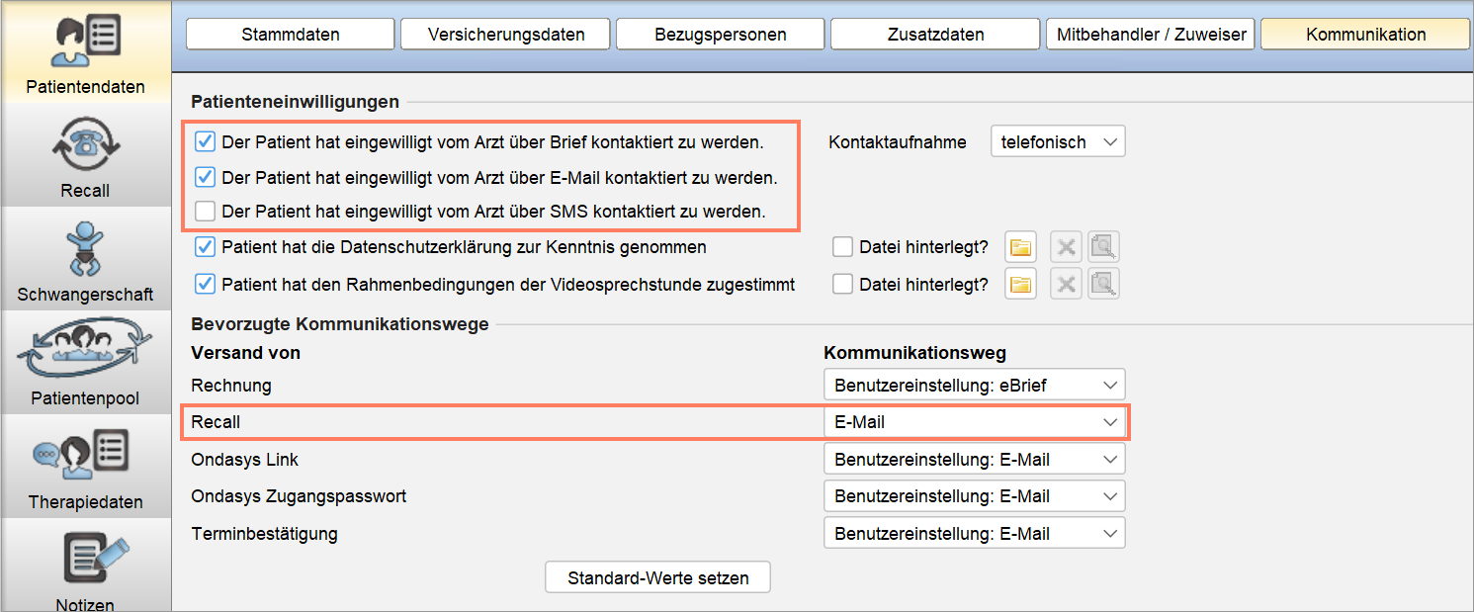The image size is (1474, 612).
Task: Open Terminbestätigung Kommunikationsweg dropdown
Action: point(974,534)
